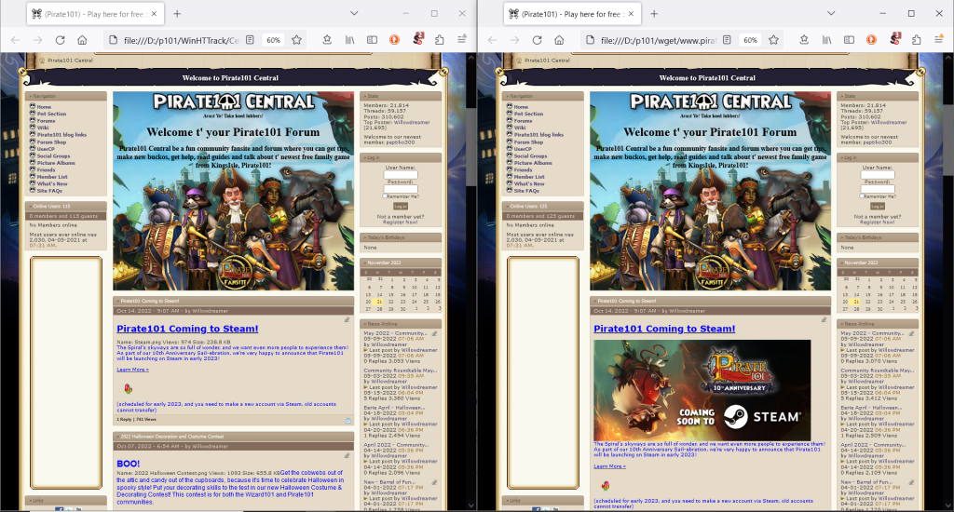Bookmark the page with the right window's star

[773, 40]
